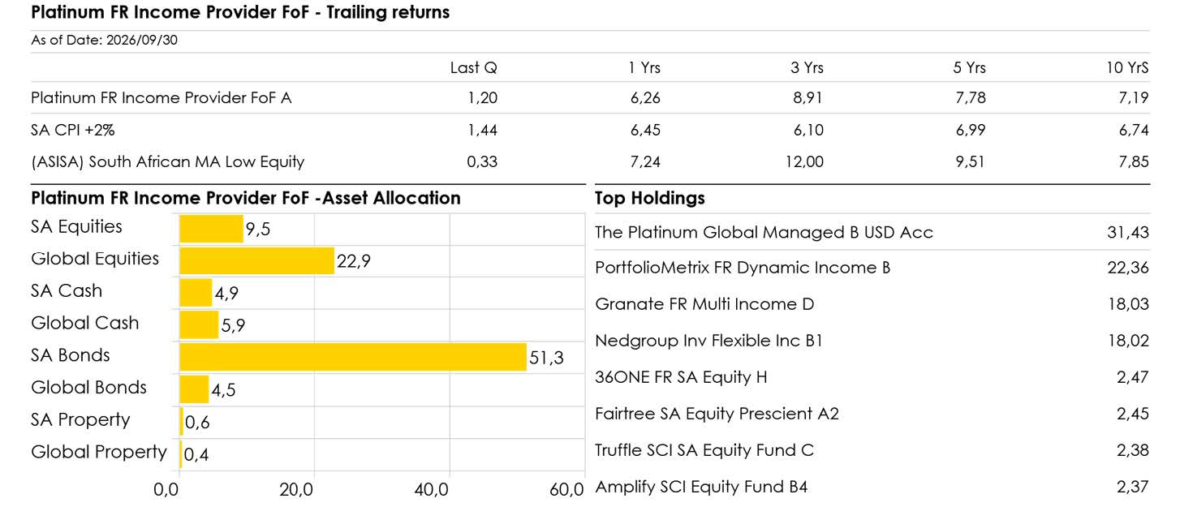Click the 40,0 x-axis tick label
1180x507 pixels.
pyautogui.click(x=432, y=490)
